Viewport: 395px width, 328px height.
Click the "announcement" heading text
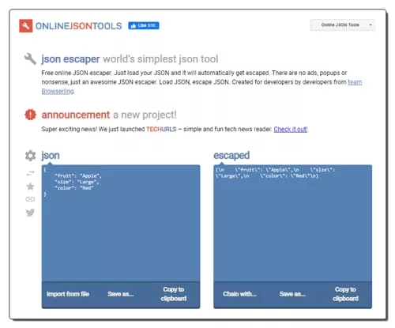[76, 115]
